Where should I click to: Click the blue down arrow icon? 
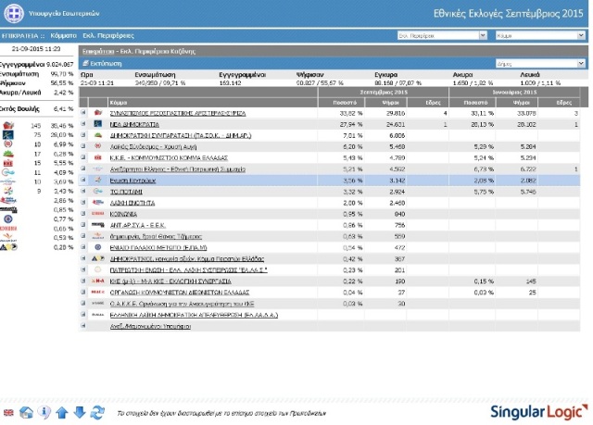[80, 412]
